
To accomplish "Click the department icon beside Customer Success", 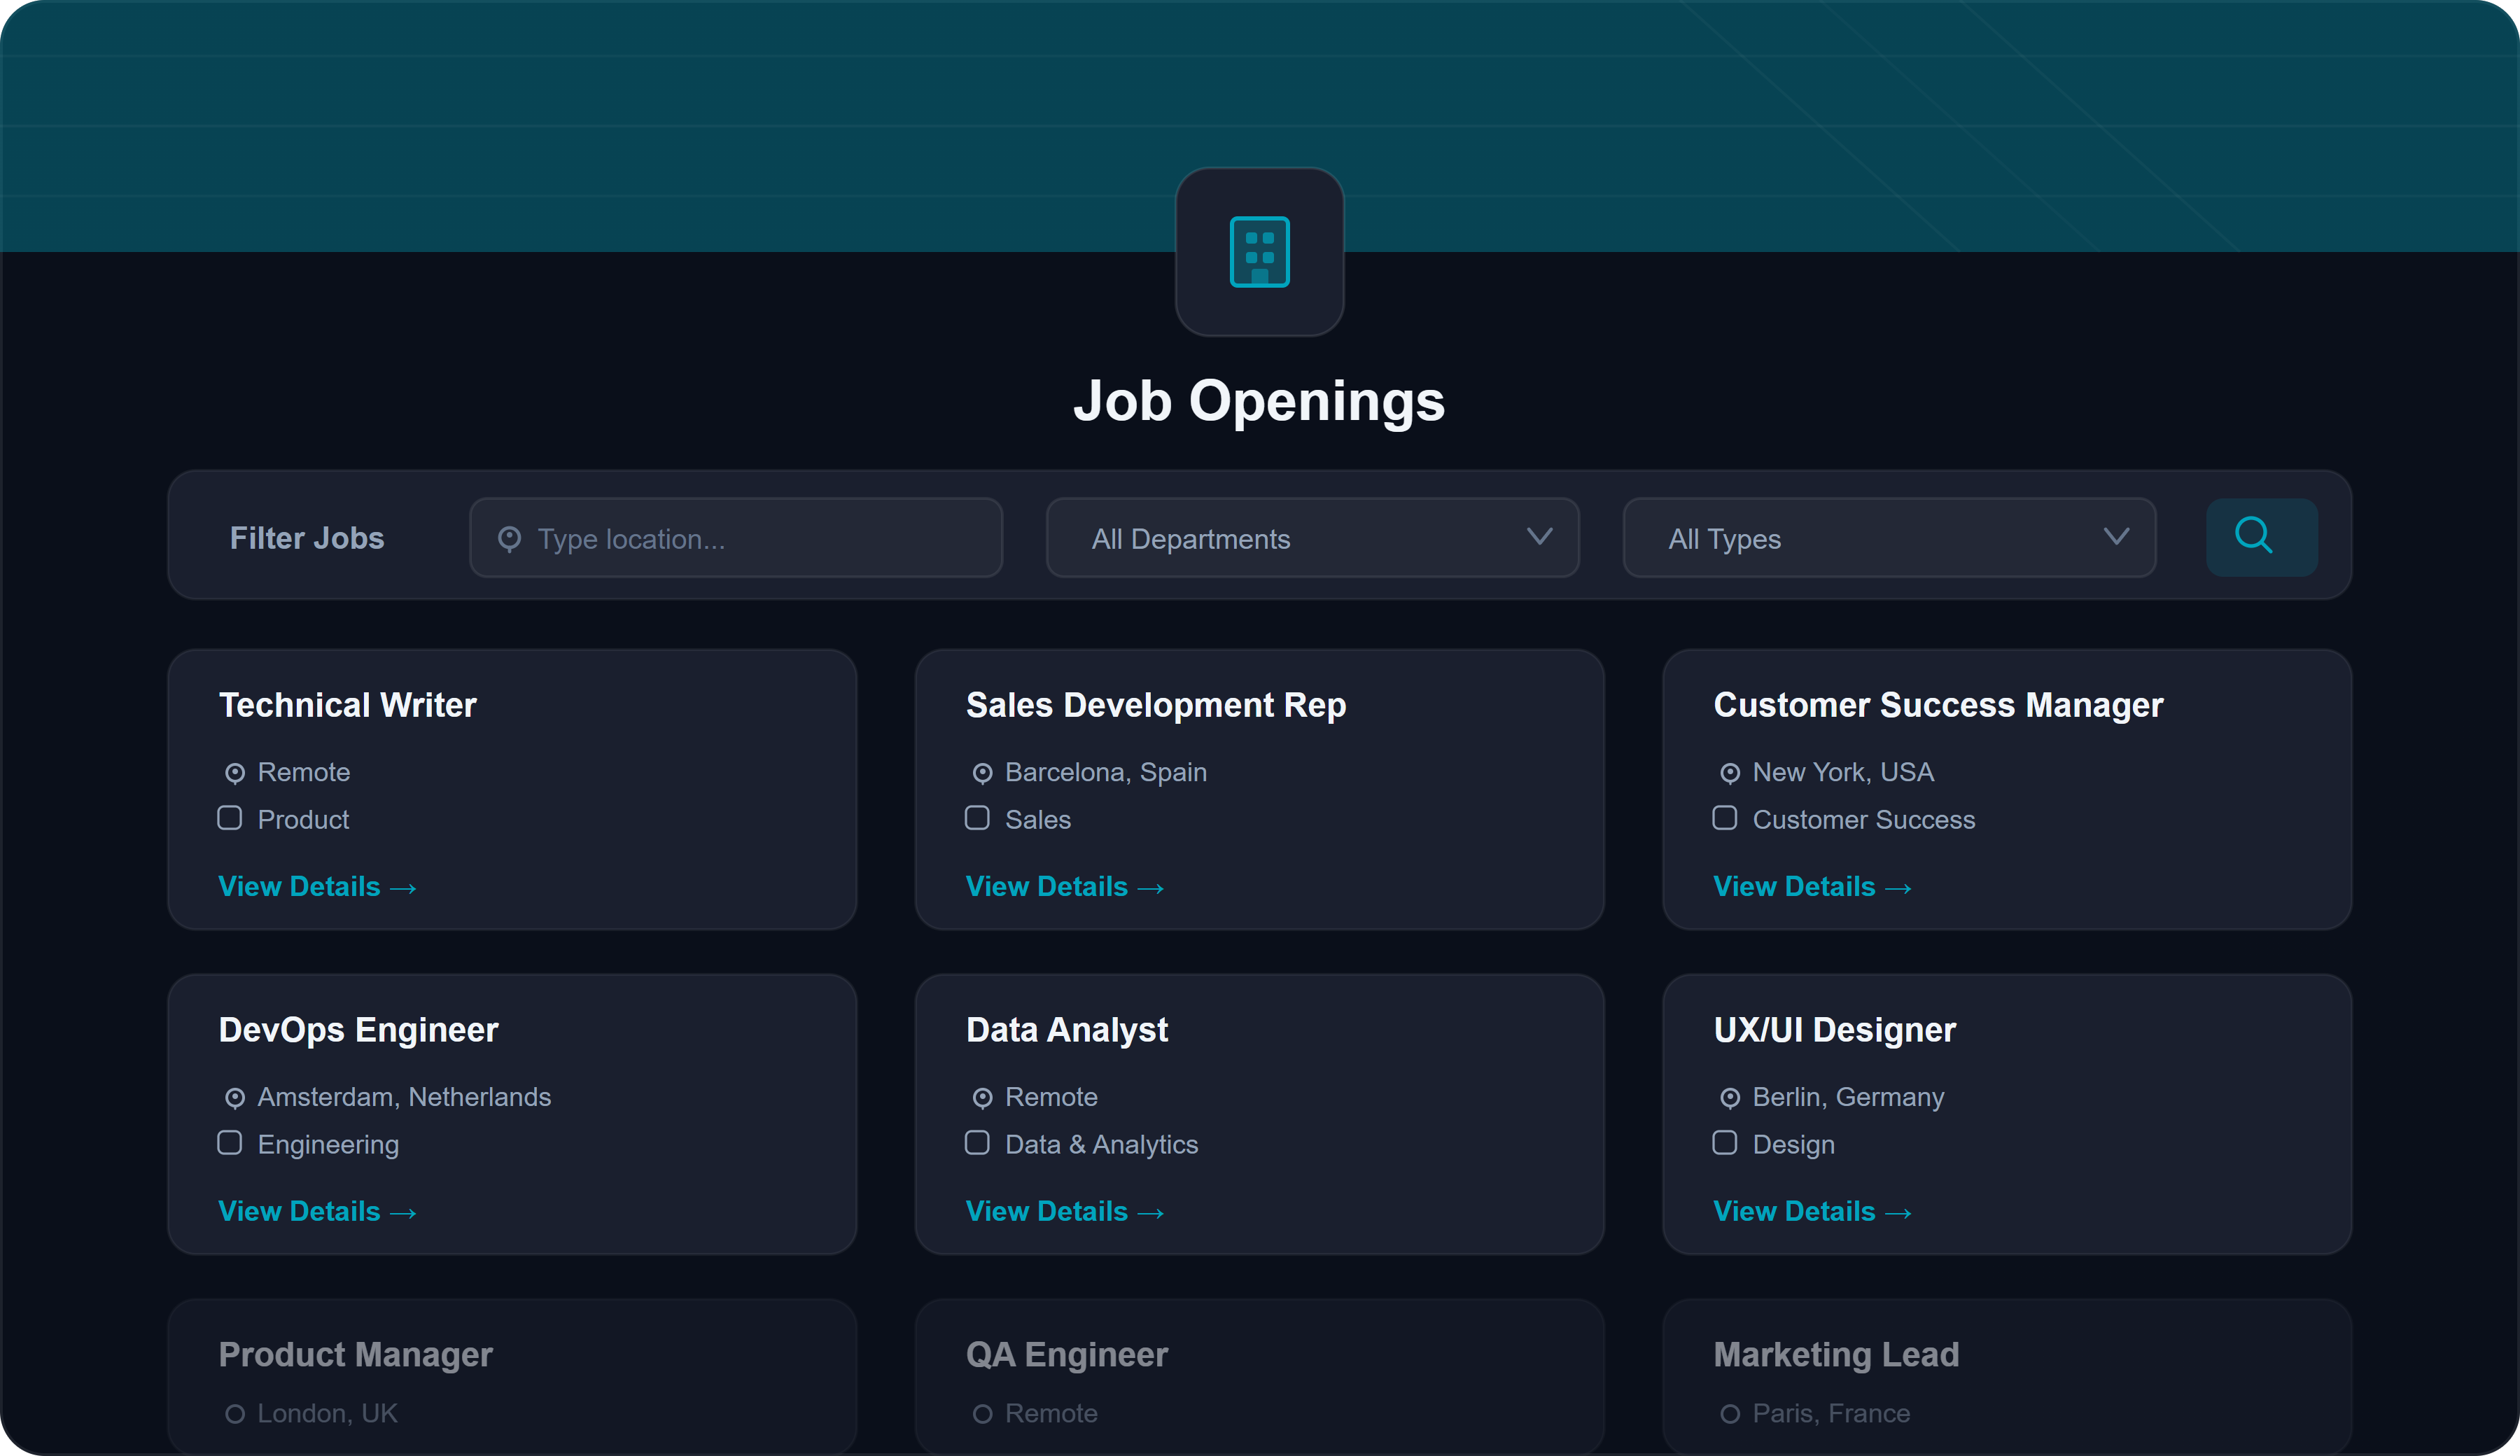I will coord(1725,818).
